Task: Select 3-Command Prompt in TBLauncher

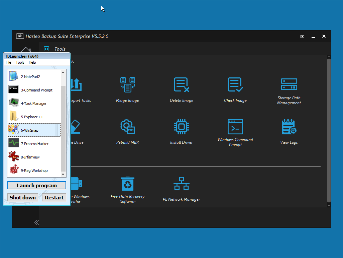Action: point(34,90)
